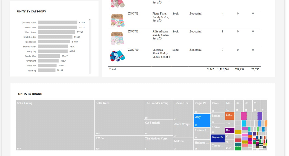The height and width of the screenshot is (156, 289).
Task: Select the Cr... treemap tile
Action: 248,106
